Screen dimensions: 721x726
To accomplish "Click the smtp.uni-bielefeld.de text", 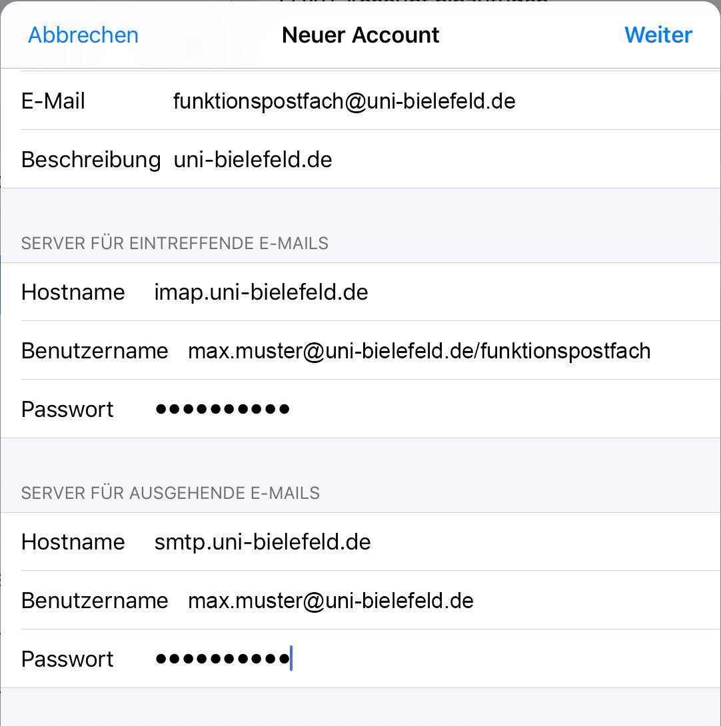I will [x=263, y=542].
